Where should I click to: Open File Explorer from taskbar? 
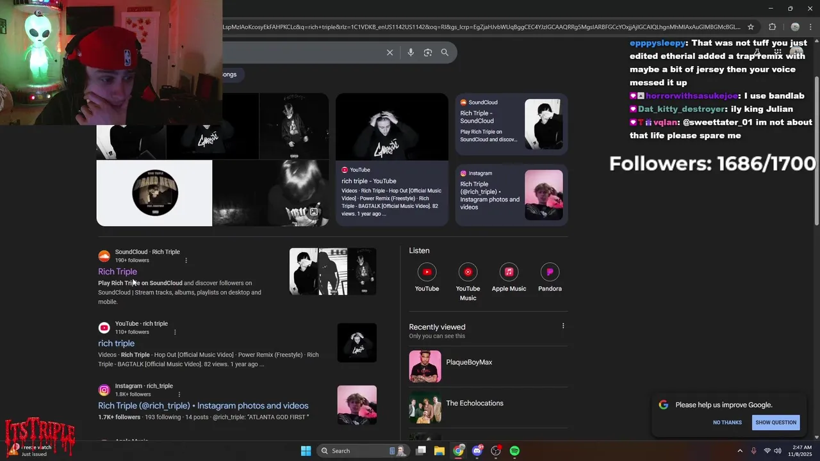coord(439,451)
